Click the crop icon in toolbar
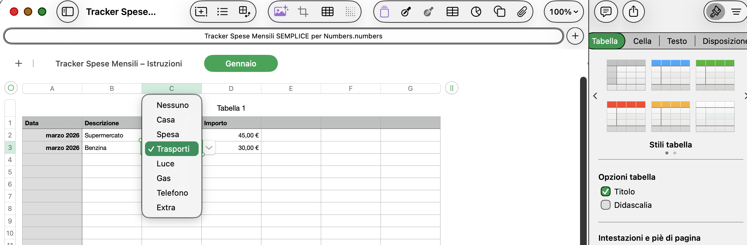The width and height of the screenshot is (747, 245). tap(303, 12)
